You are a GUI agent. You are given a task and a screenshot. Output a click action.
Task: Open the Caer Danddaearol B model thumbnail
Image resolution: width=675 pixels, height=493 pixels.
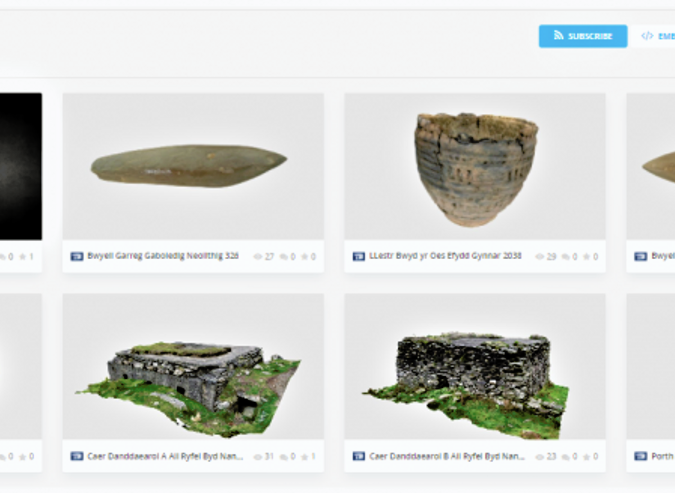tap(475, 366)
